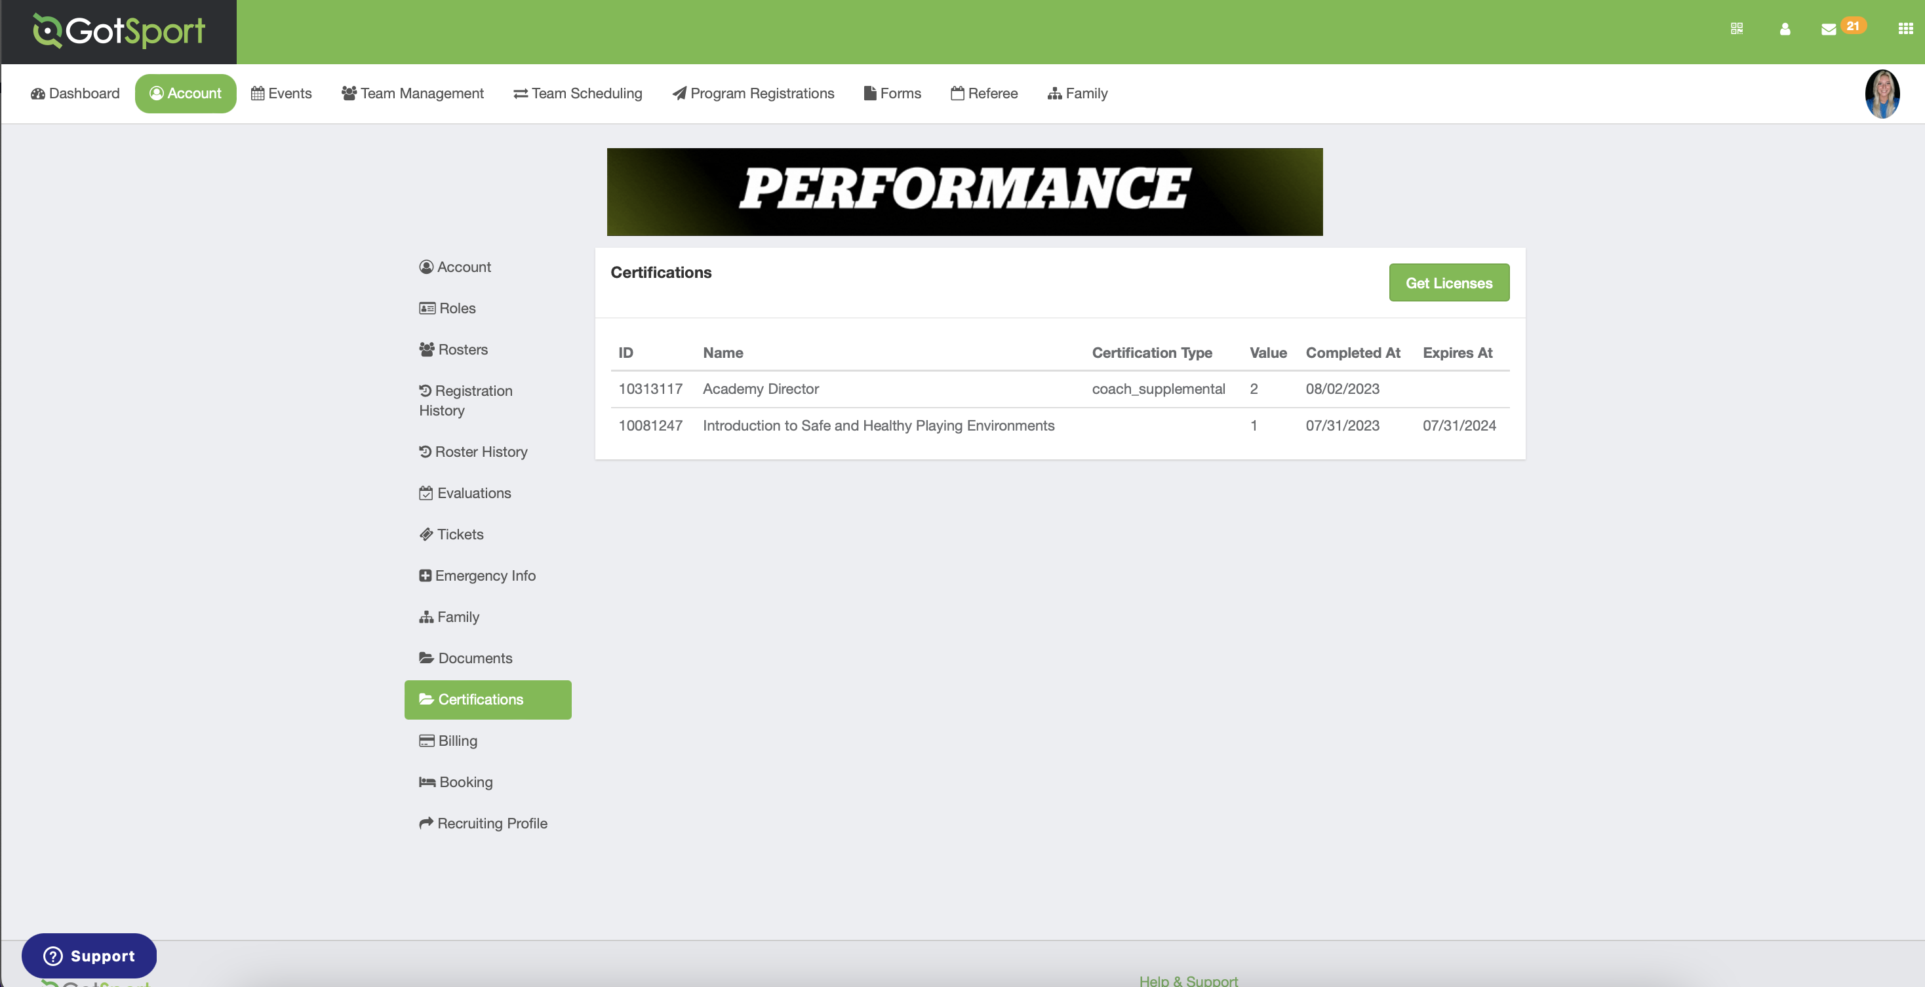Click certification ID 10081247
Screen dimensions: 1925x987
pyautogui.click(x=650, y=425)
